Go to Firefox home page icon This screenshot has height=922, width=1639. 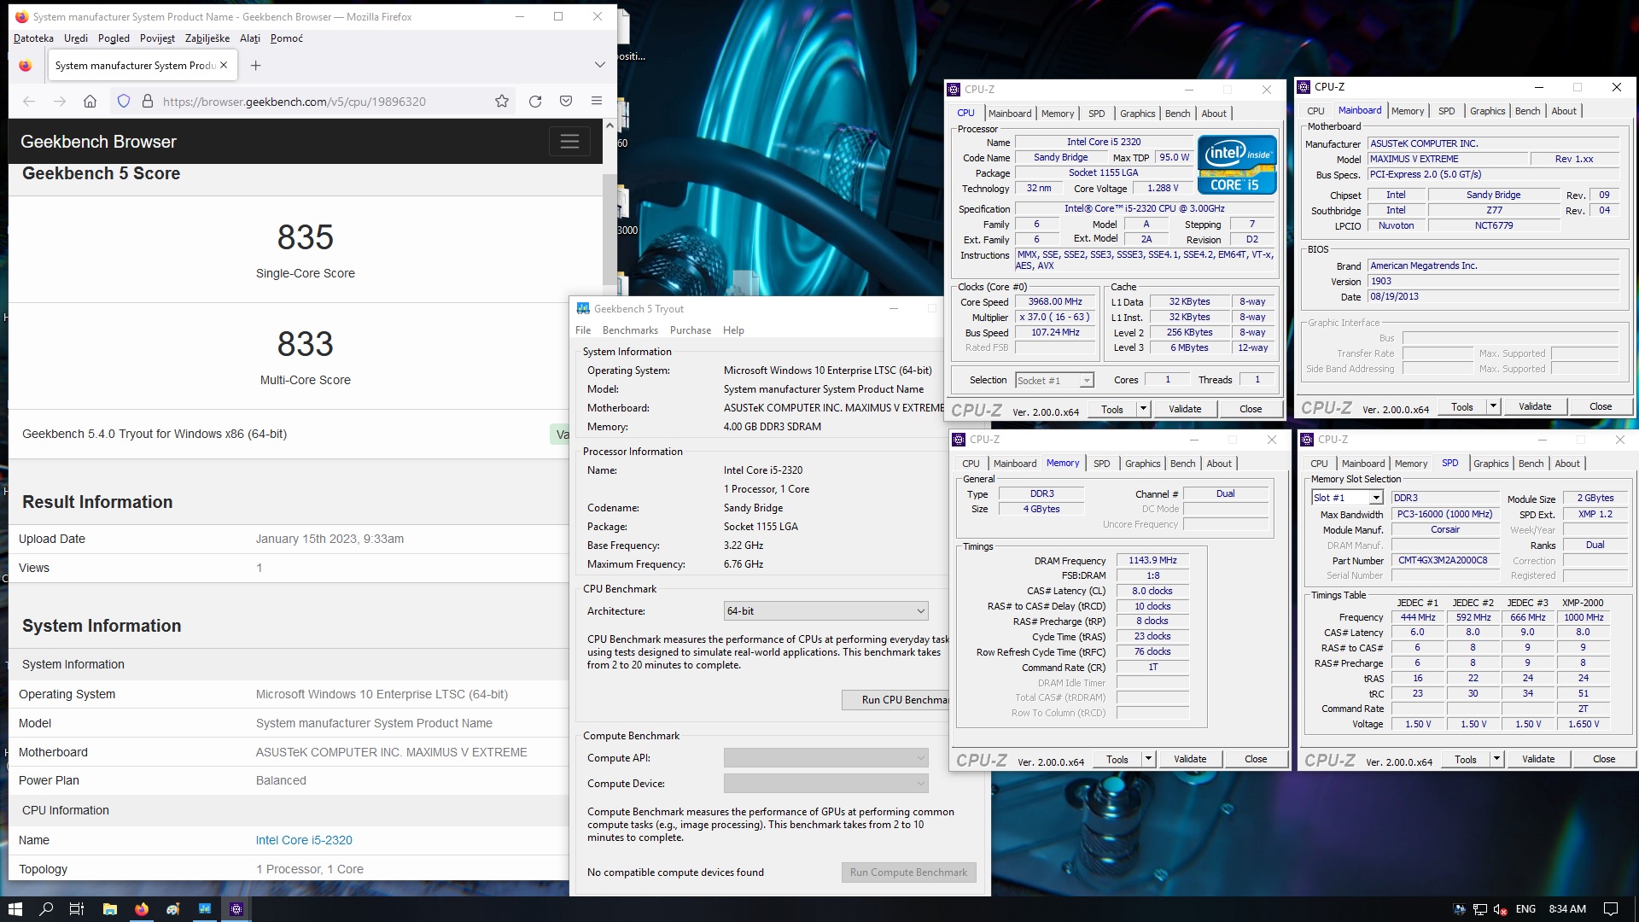[x=90, y=102]
